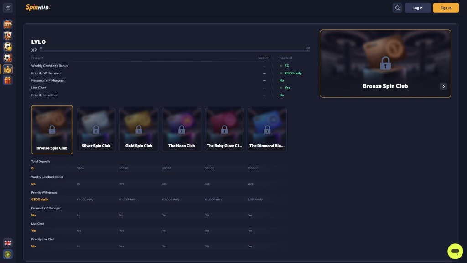
Task: Click the €500 daily next level value
Action: pos(293,73)
